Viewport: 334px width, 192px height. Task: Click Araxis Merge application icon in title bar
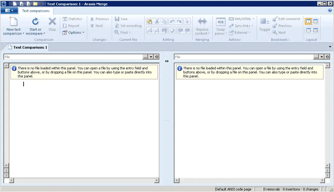coord(4,4)
